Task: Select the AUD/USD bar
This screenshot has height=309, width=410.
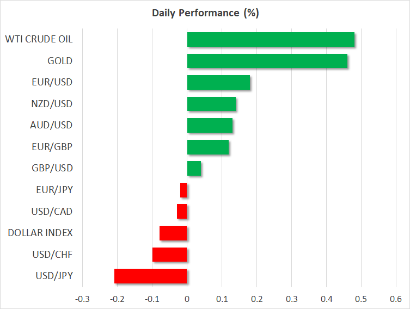Action: (x=210, y=125)
